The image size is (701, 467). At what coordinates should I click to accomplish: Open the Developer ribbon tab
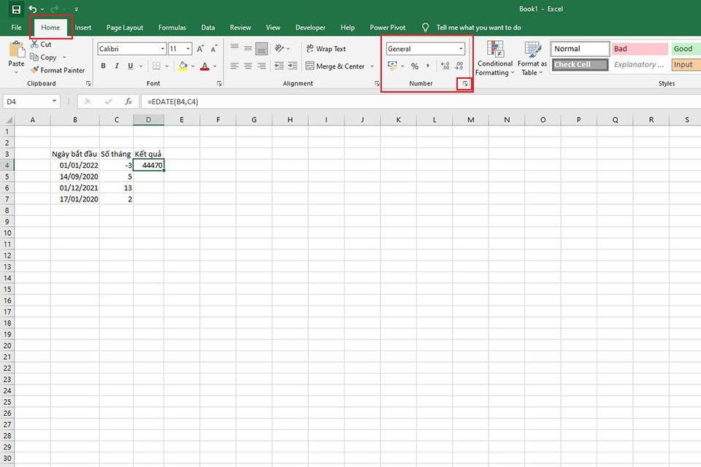pyautogui.click(x=310, y=27)
